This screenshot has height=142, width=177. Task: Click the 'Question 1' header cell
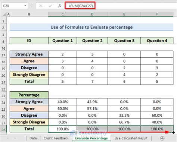[62, 41]
